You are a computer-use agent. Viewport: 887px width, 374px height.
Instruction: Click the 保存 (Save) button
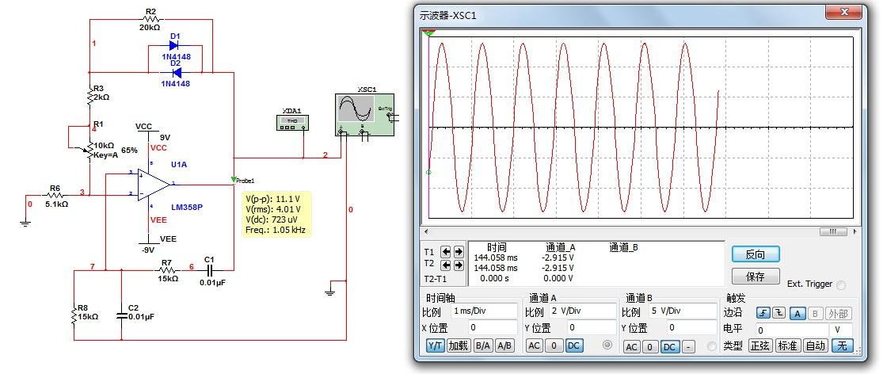click(756, 277)
